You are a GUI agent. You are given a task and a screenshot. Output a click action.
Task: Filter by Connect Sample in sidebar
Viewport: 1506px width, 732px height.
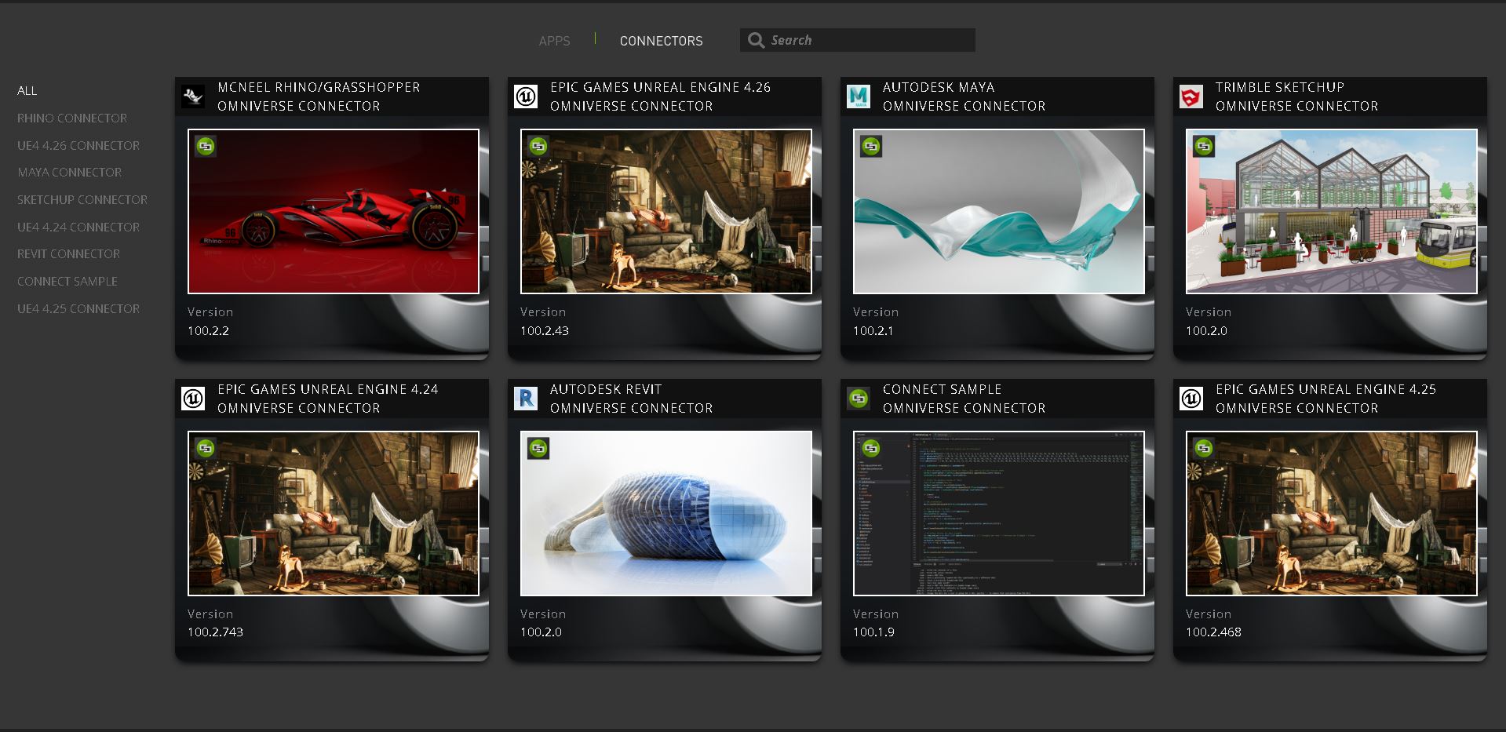point(67,282)
